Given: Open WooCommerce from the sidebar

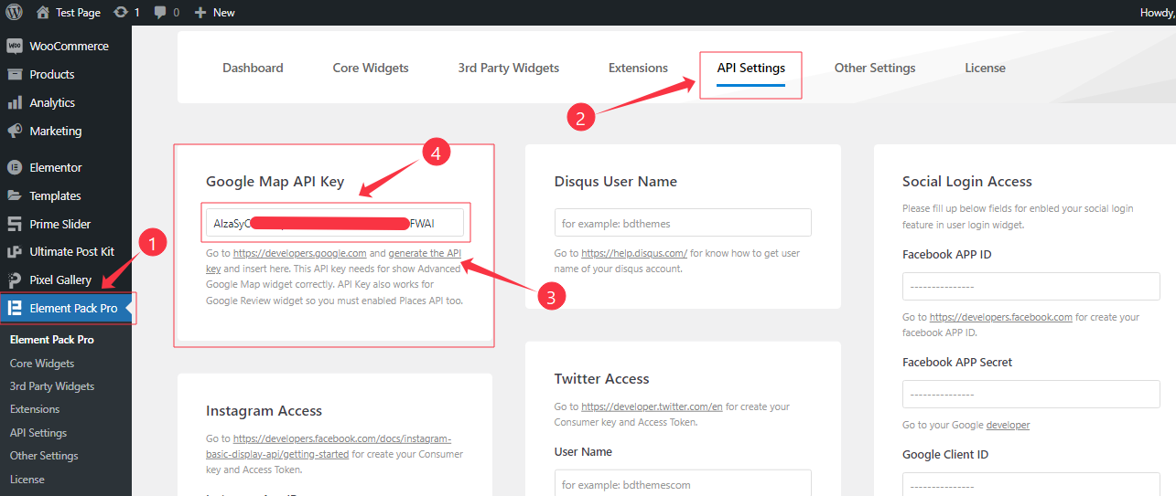Looking at the screenshot, I should [69, 46].
